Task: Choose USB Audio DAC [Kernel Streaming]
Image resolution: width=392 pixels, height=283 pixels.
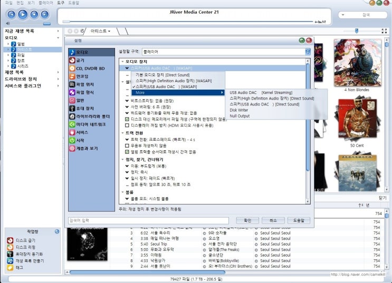Action: point(261,92)
